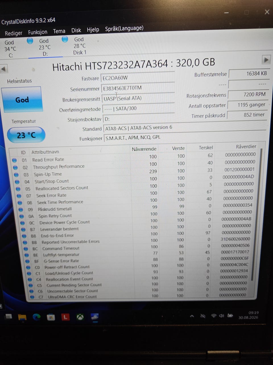Click the Nåværende column header

click(x=144, y=149)
